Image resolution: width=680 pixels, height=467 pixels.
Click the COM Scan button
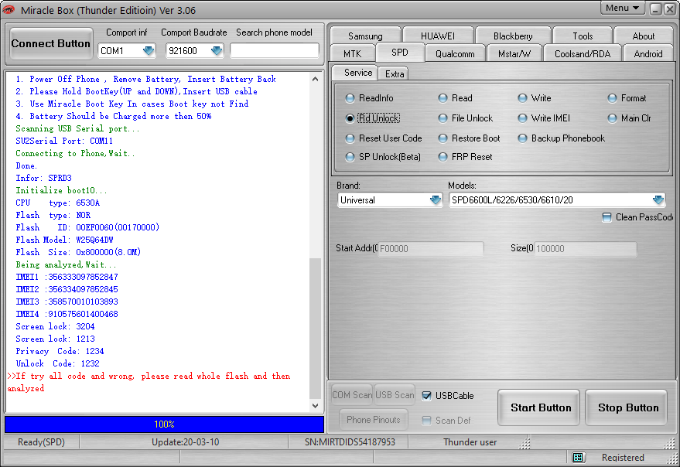point(352,395)
